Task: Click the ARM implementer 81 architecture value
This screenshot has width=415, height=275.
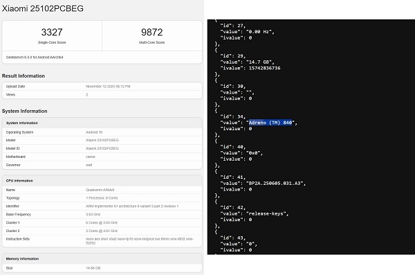Action: click(132, 206)
